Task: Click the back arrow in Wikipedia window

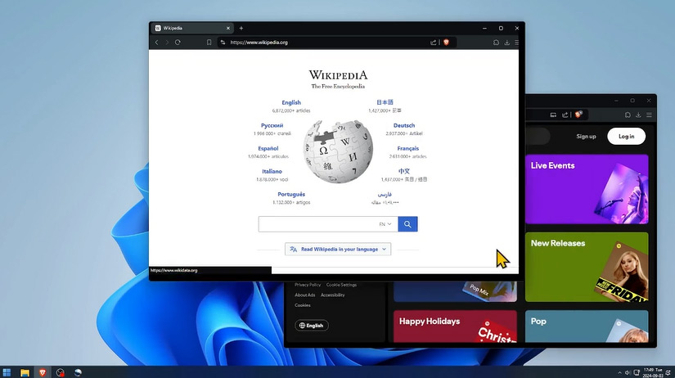Action: tap(157, 43)
